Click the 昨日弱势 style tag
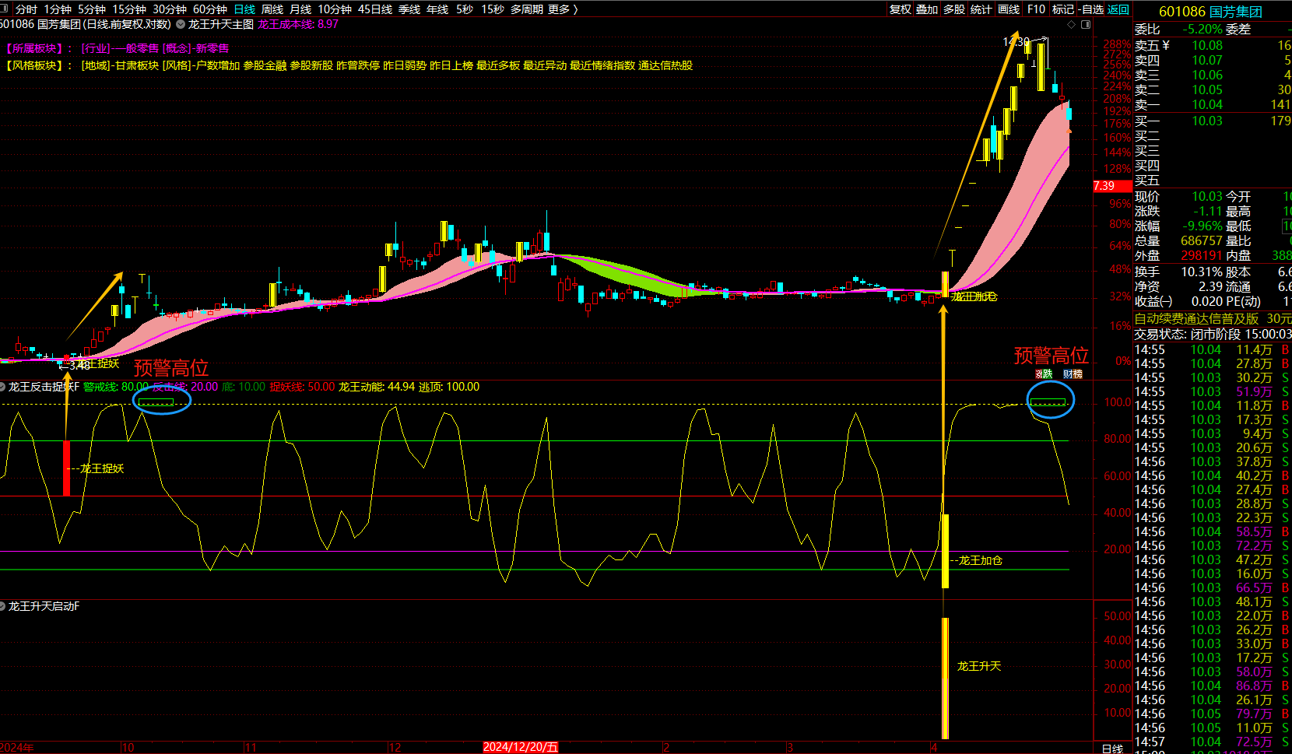The height and width of the screenshot is (754, 1292). click(405, 65)
